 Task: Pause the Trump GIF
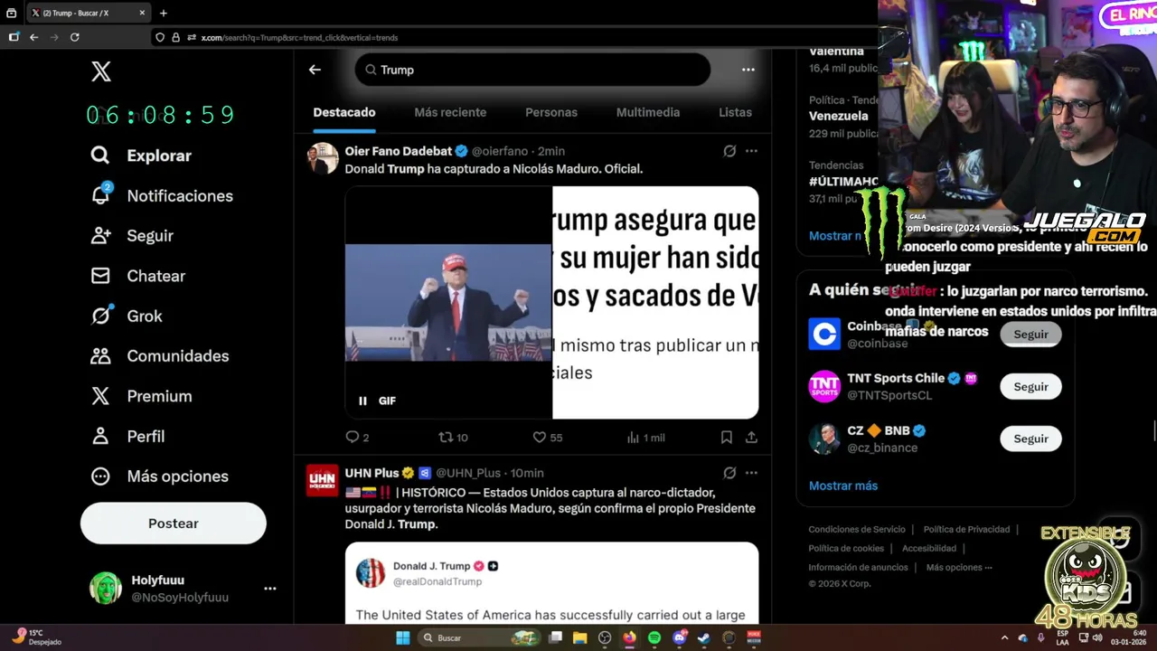pyautogui.click(x=362, y=401)
